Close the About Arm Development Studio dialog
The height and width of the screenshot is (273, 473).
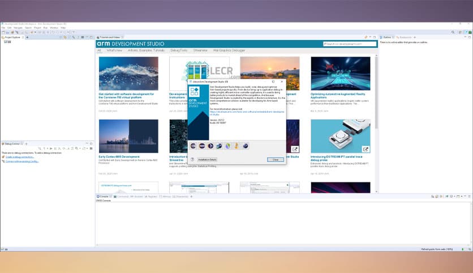(282, 81)
